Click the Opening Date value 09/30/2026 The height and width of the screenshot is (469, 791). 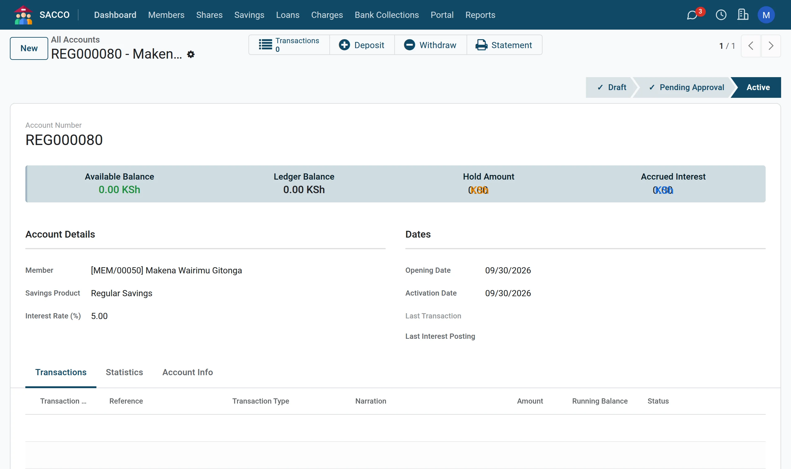coord(508,271)
